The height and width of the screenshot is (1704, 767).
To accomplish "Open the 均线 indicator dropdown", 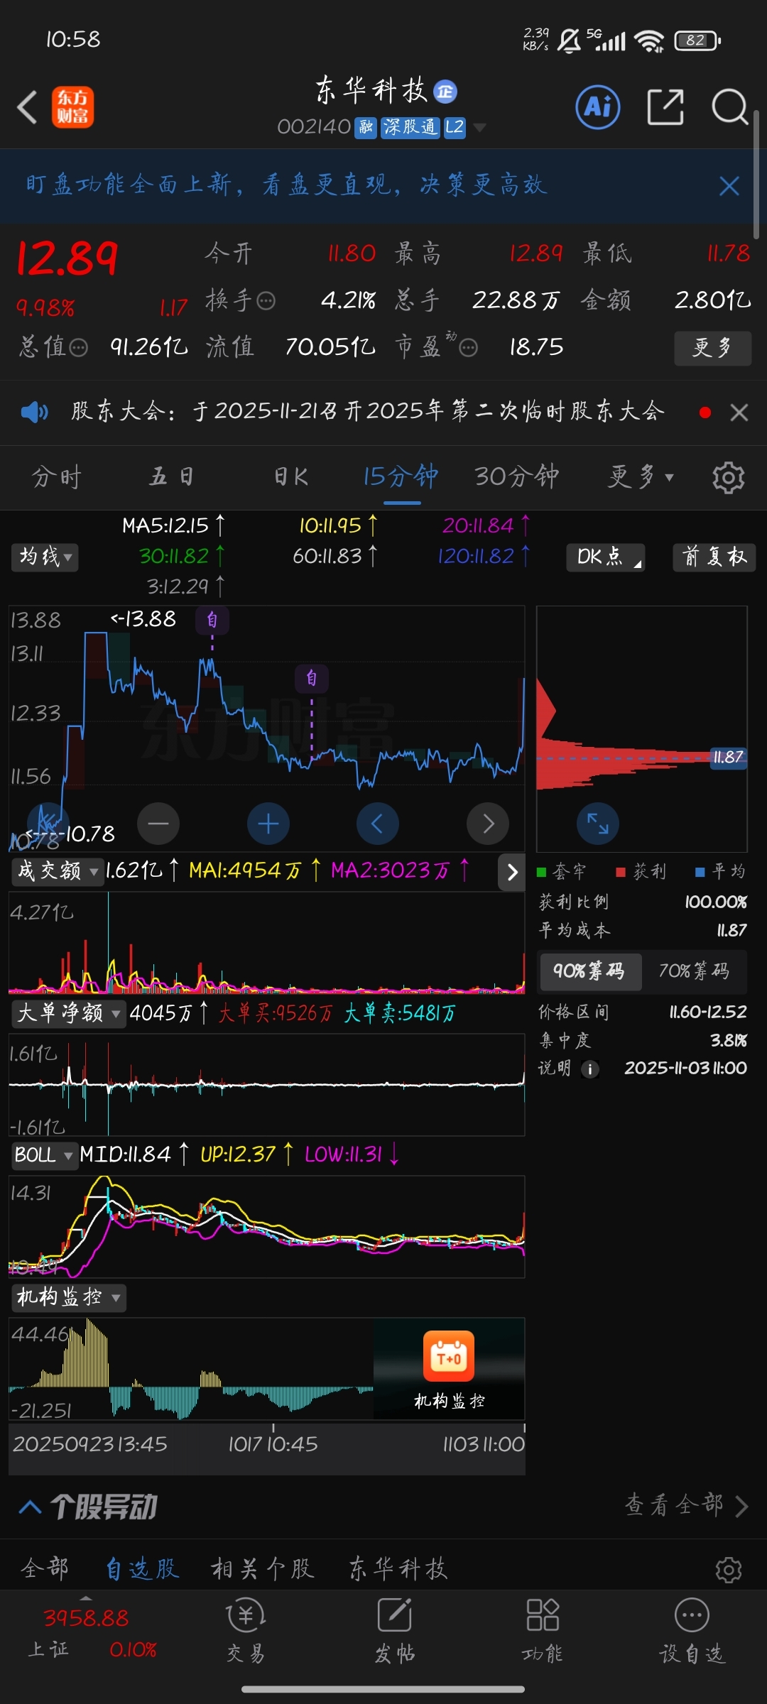I will pyautogui.click(x=45, y=557).
